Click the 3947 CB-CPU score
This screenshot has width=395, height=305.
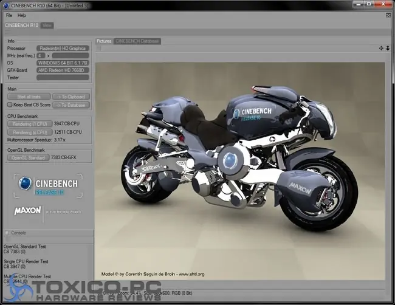click(x=67, y=124)
